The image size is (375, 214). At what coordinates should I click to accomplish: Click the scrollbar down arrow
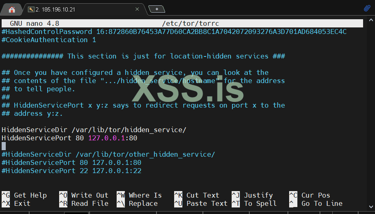tap(371, 207)
